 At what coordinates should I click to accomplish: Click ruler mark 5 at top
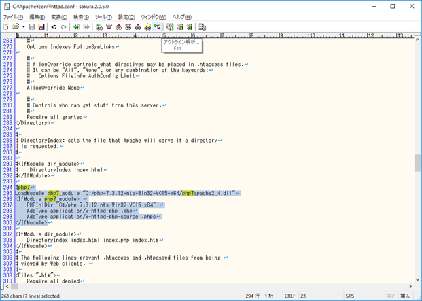pyautogui.click(x=164, y=35)
